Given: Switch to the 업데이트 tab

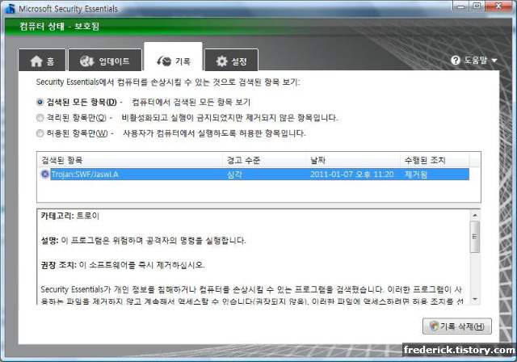Looking at the screenshot, I should point(105,61).
